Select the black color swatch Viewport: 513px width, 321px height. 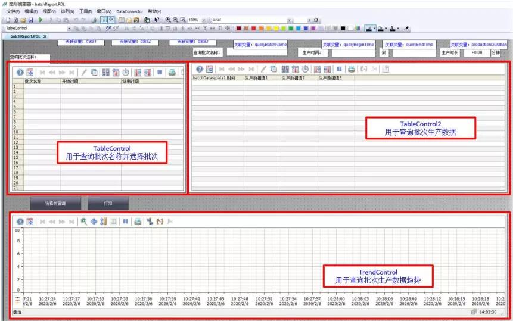pos(343,29)
